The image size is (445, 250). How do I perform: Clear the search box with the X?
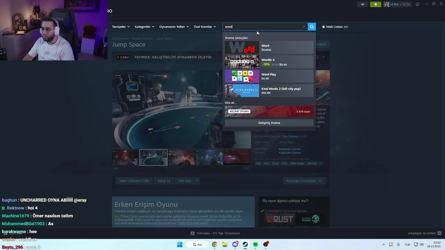304,27
